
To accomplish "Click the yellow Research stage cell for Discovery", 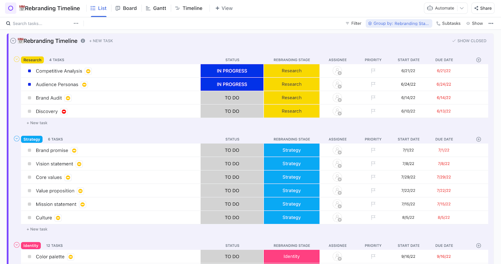I will [292, 111].
